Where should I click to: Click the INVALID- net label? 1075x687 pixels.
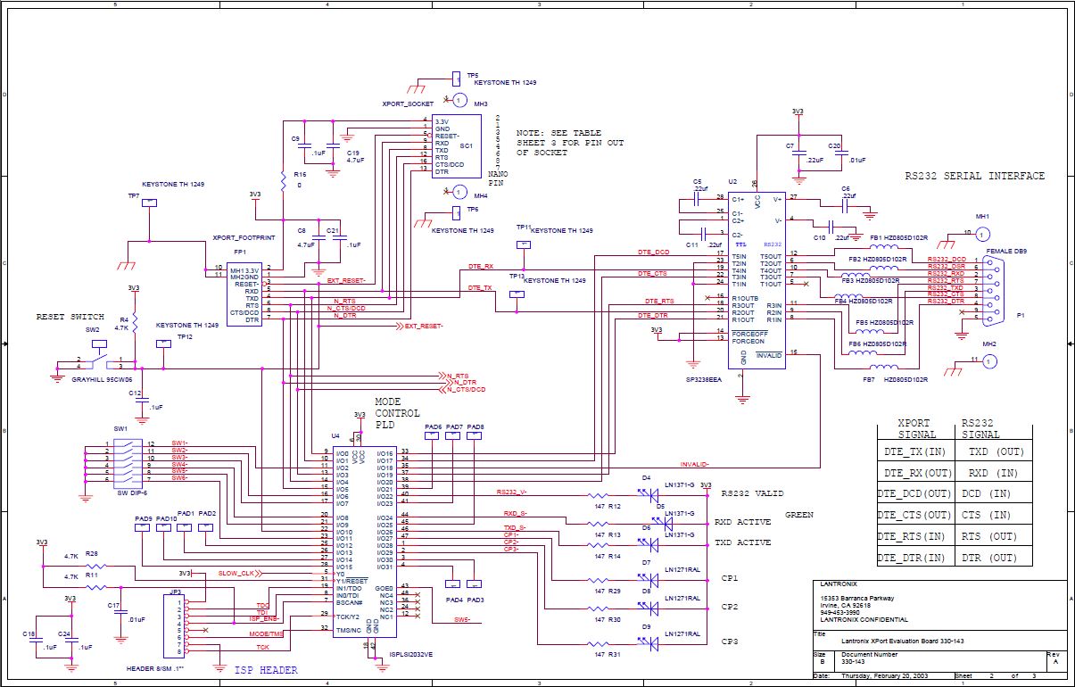694,464
